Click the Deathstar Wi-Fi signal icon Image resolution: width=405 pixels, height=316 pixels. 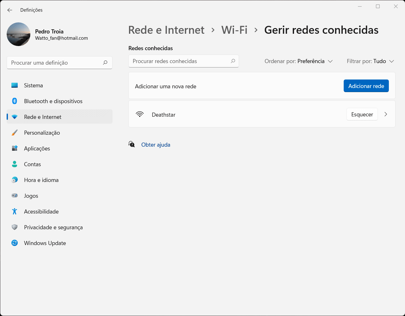(140, 114)
